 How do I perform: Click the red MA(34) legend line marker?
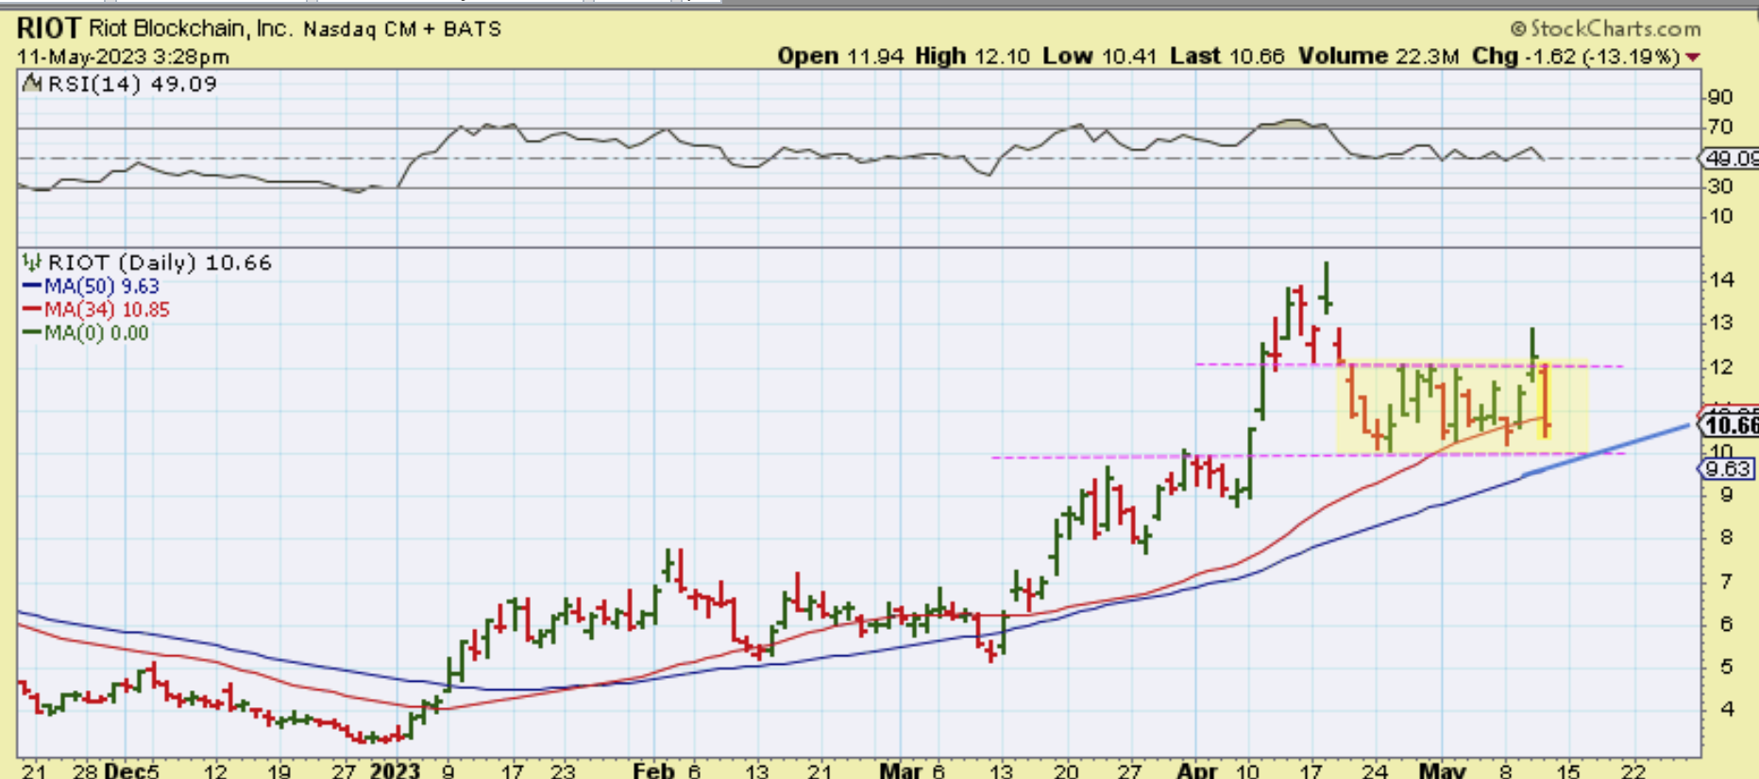tap(31, 310)
